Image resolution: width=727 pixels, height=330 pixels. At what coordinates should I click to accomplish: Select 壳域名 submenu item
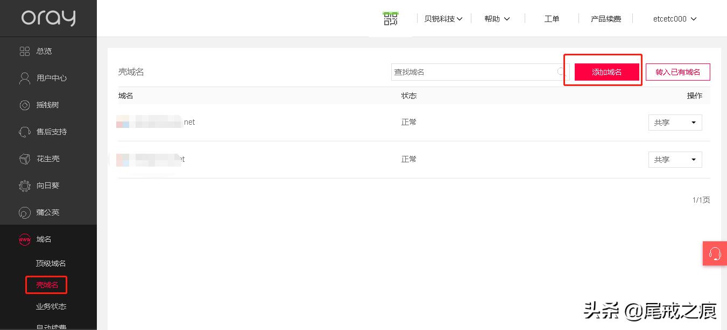(47, 285)
